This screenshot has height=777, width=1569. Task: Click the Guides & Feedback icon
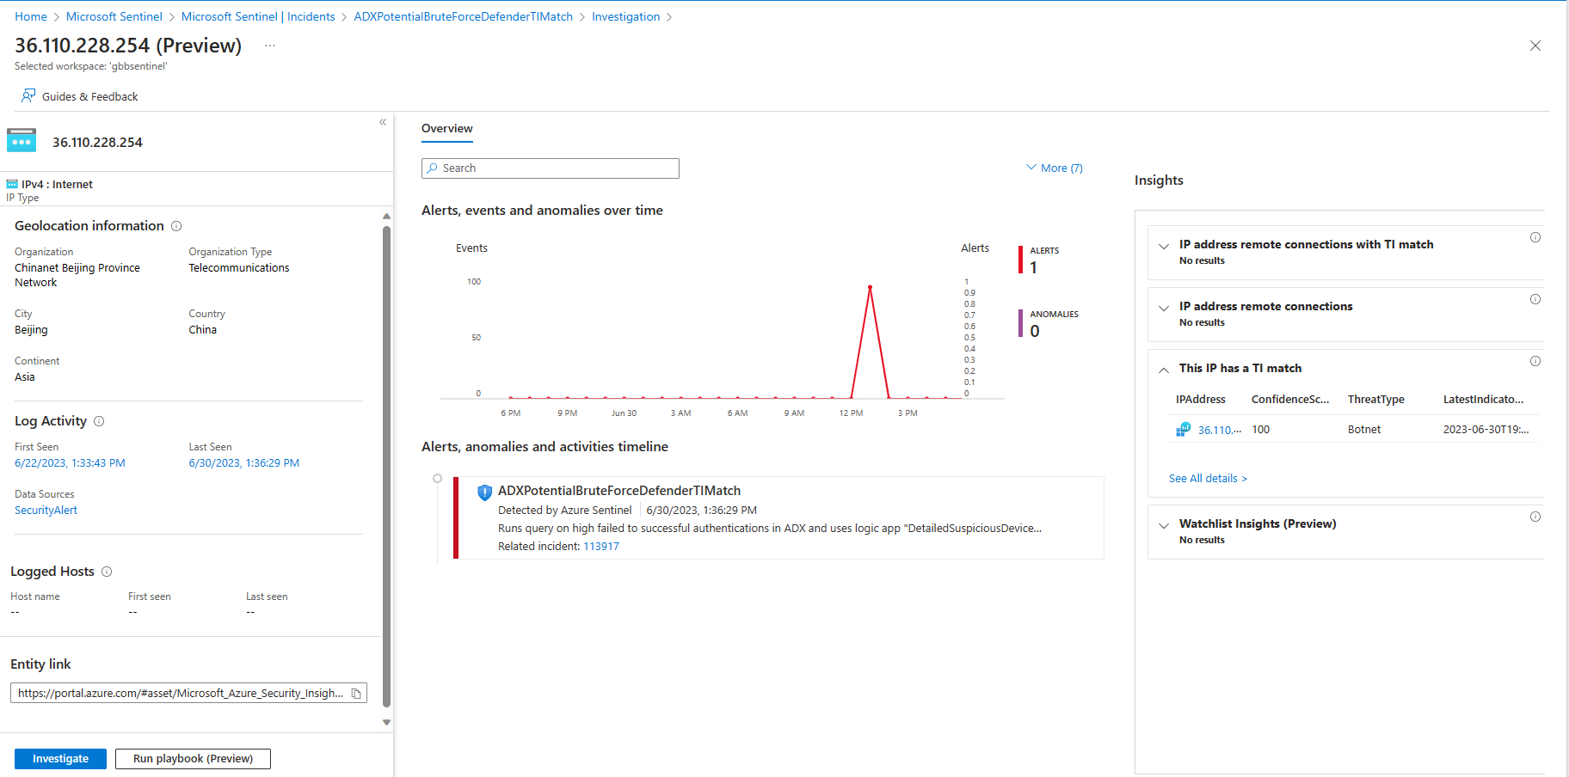click(x=28, y=95)
